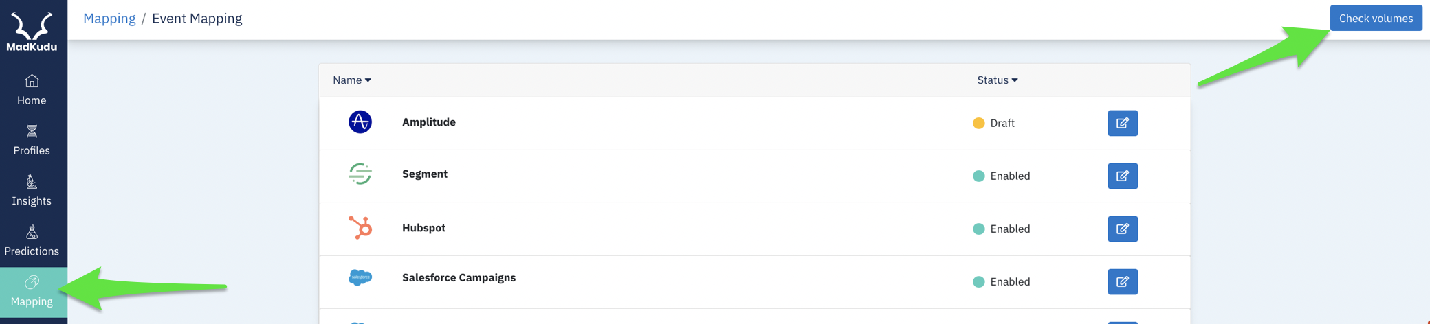This screenshot has width=1430, height=324.
Task: Open Predictions from the sidebar
Action: pyautogui.click(x=32, y=241)
